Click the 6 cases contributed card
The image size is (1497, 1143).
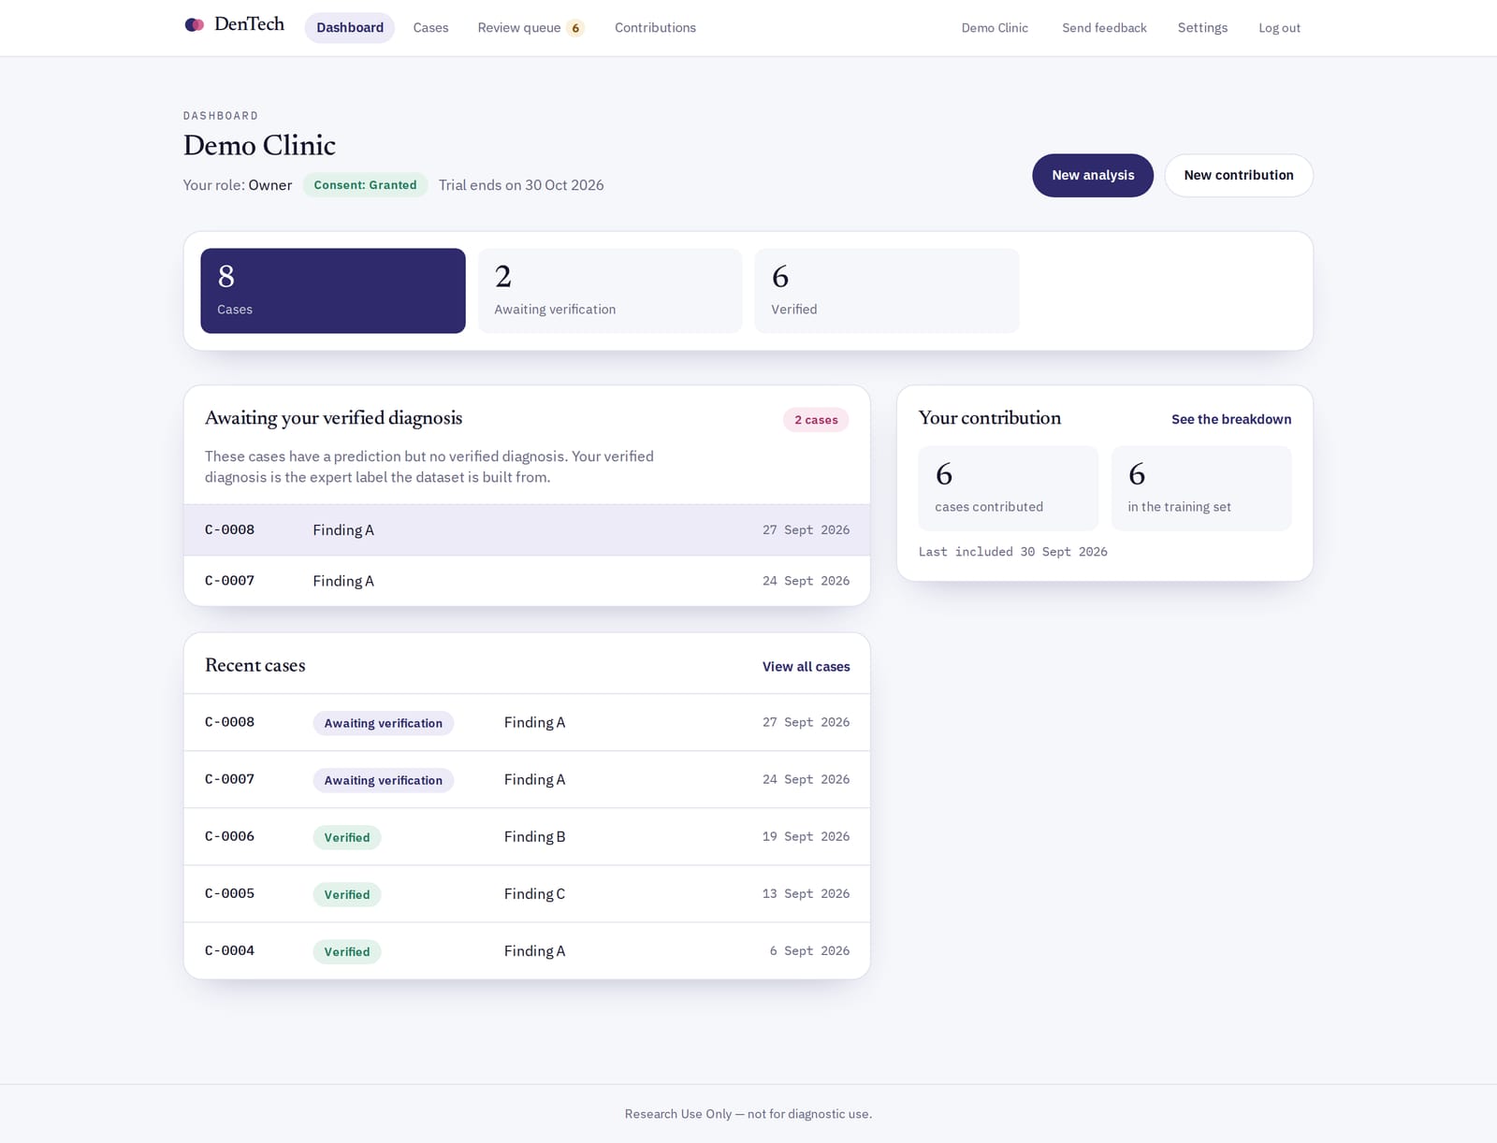[1009, 488]
